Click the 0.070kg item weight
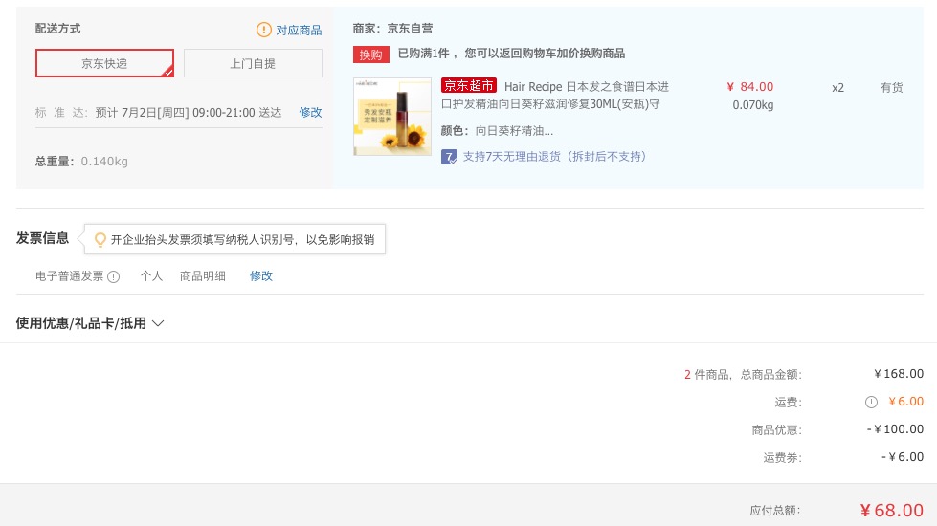 click(x=753, y=105)
